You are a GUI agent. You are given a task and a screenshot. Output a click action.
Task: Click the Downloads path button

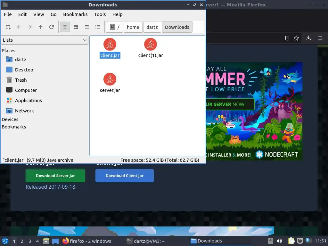click(177, 27)
